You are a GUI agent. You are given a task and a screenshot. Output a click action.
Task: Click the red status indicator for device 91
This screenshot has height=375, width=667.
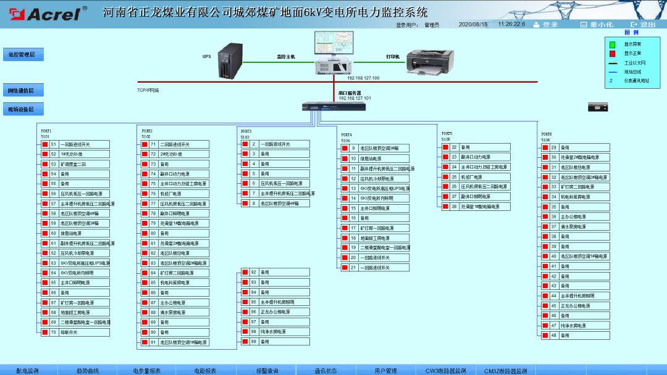[145, 342]
